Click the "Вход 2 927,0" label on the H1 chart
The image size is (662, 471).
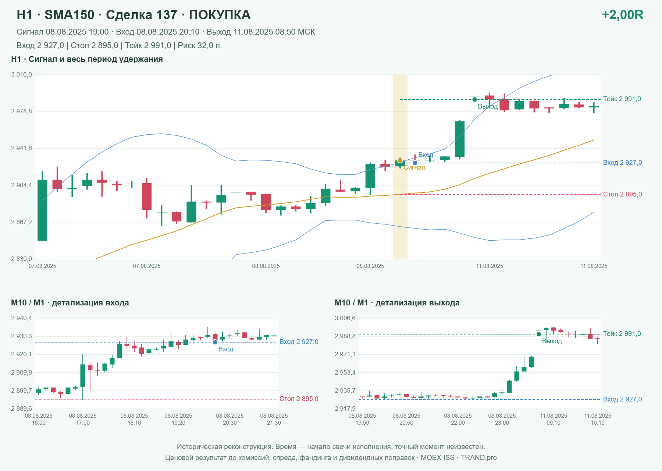[622, 163]
